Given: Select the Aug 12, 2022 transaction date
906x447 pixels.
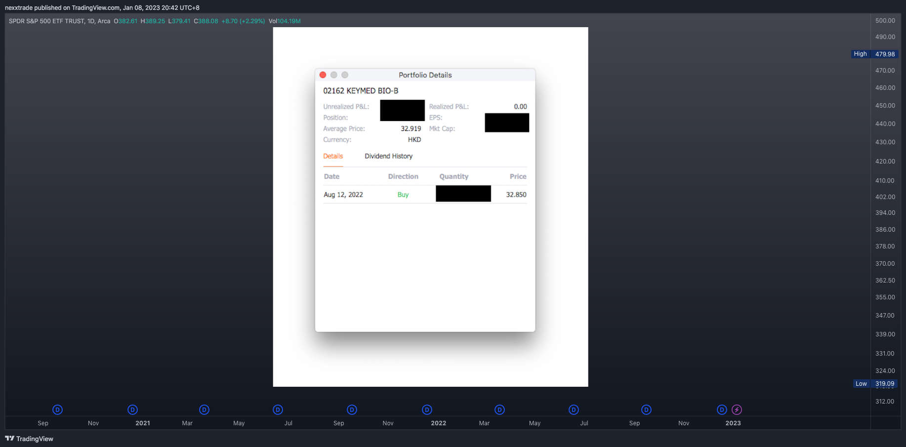Looking at the screenshot, I should coord(343,195).
